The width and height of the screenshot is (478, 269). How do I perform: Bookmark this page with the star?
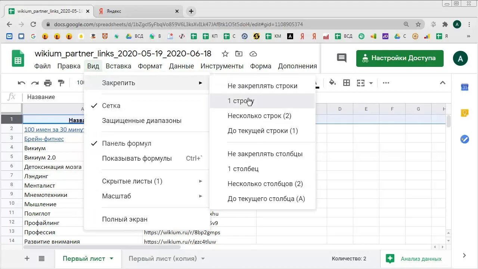click(418, 24)
